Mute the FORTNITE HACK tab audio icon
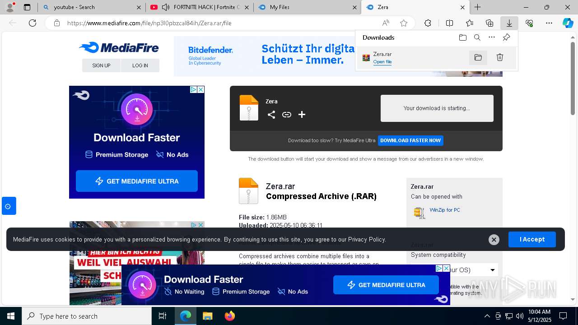578x325 pixels. (x=165, y=7)
